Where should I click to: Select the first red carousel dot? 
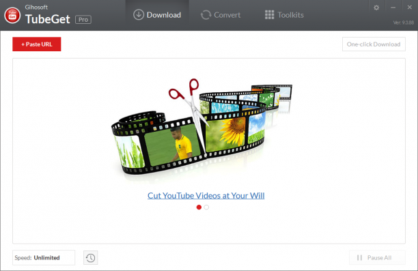tap(199, 207)
